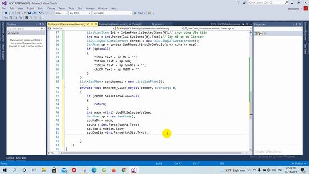The image size is (309, 174).
Task: Click the red user account avatar
Action: point(306,8)
